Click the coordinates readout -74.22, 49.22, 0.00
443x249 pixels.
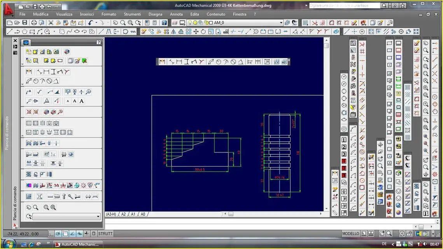(x=23, y=234)
